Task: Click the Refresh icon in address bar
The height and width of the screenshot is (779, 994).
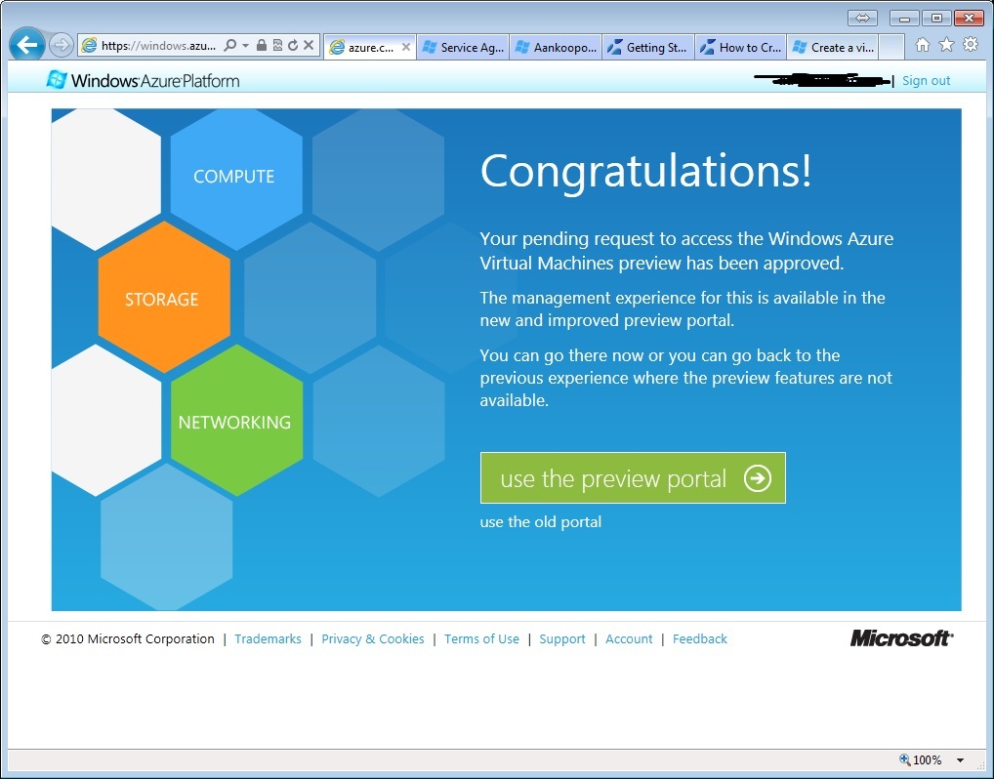Action: pyautogui.click(x=293, y=45)
